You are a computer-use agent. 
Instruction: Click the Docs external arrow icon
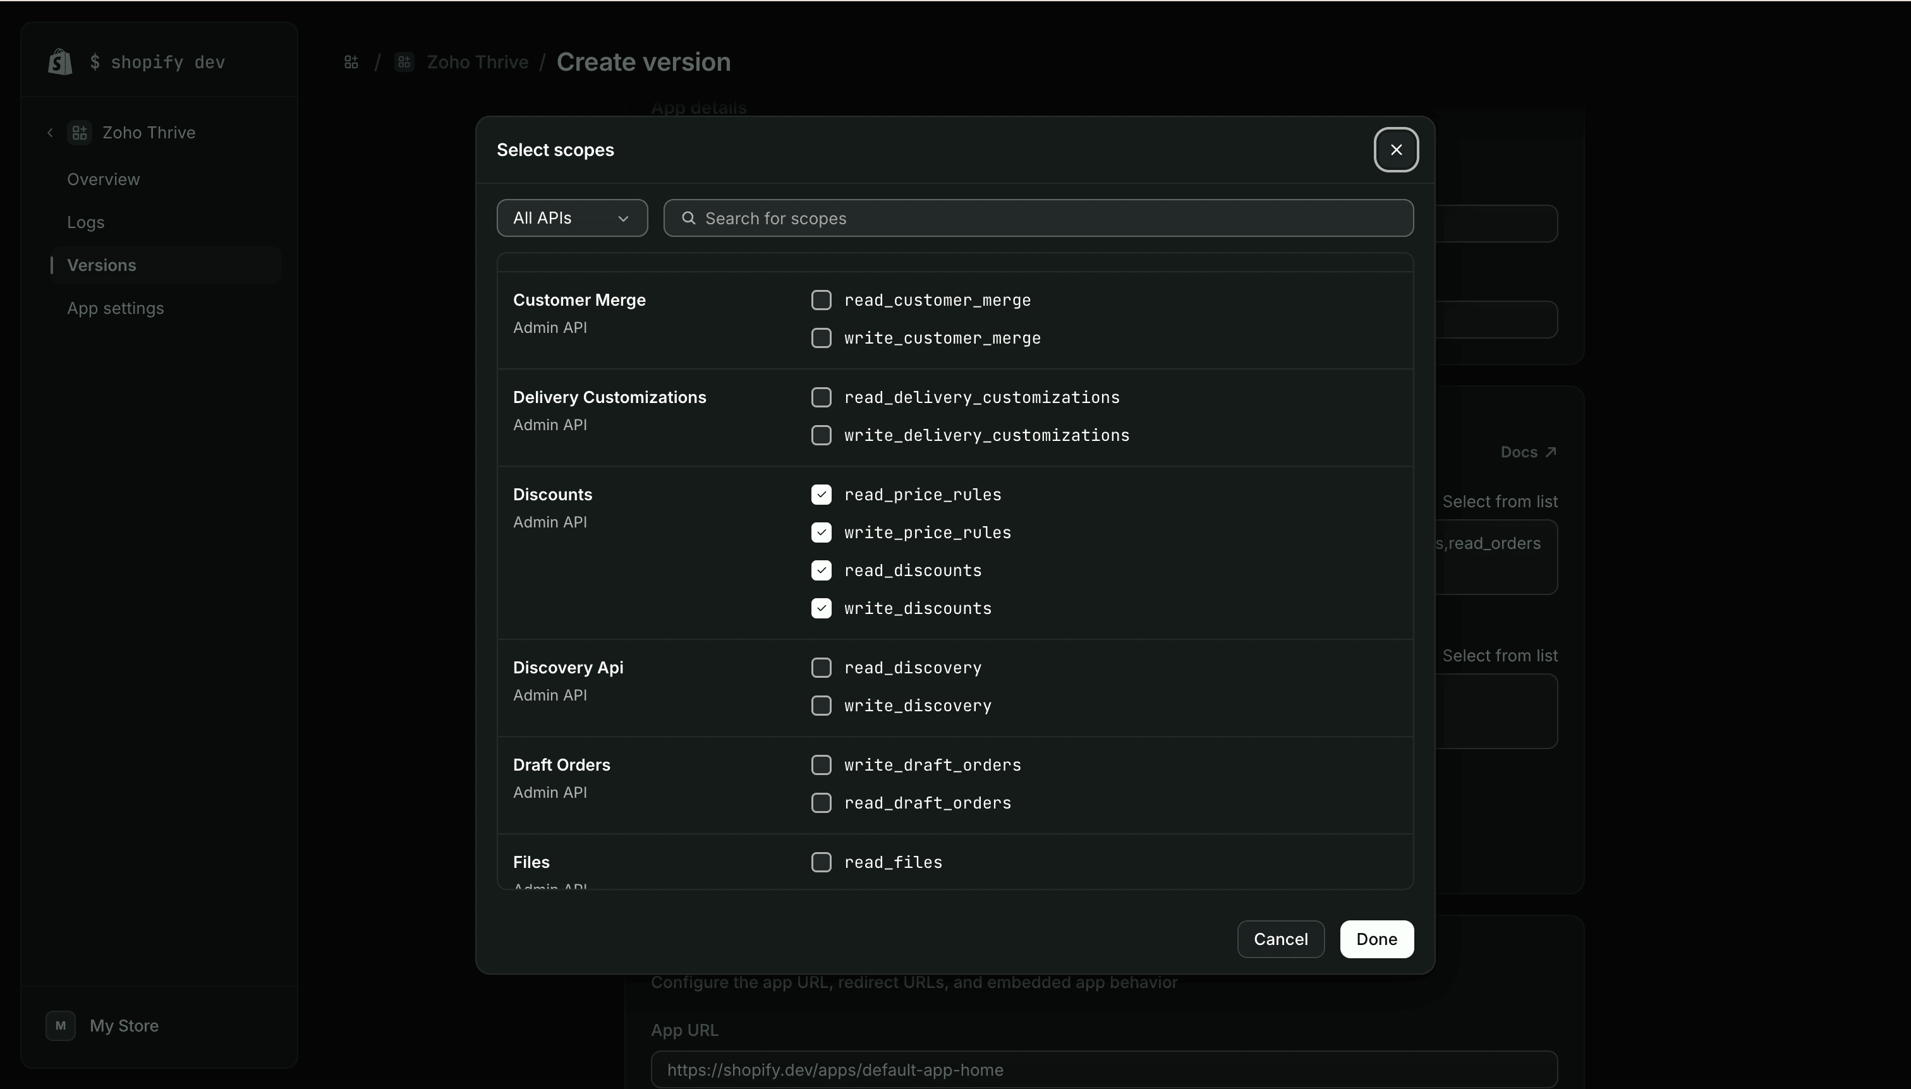coord(1551,452)
